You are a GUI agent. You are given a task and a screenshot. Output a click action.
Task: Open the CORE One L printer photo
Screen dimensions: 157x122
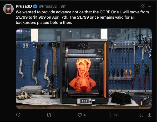pos(84,69)
